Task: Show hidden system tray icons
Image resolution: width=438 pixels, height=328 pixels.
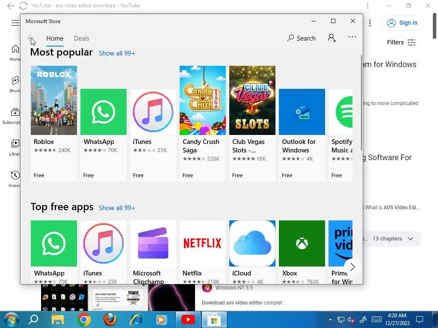Action: click(331, 319)
